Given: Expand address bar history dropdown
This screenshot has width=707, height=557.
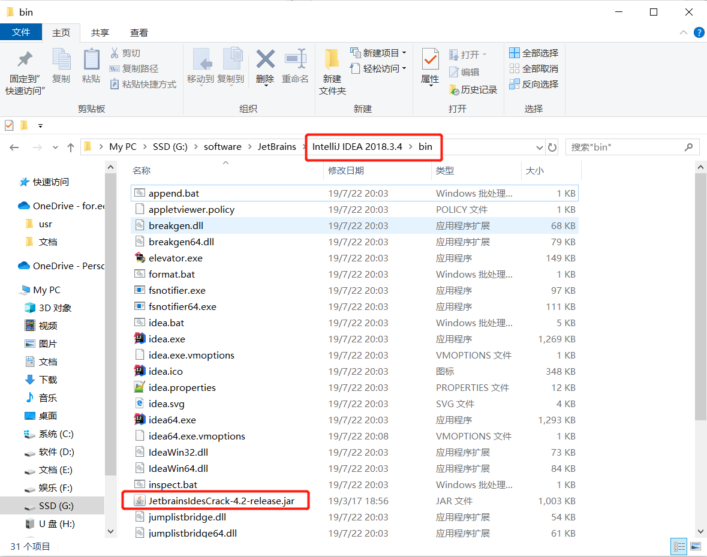Looking at the screenshot, I should [x=539, y=147].
